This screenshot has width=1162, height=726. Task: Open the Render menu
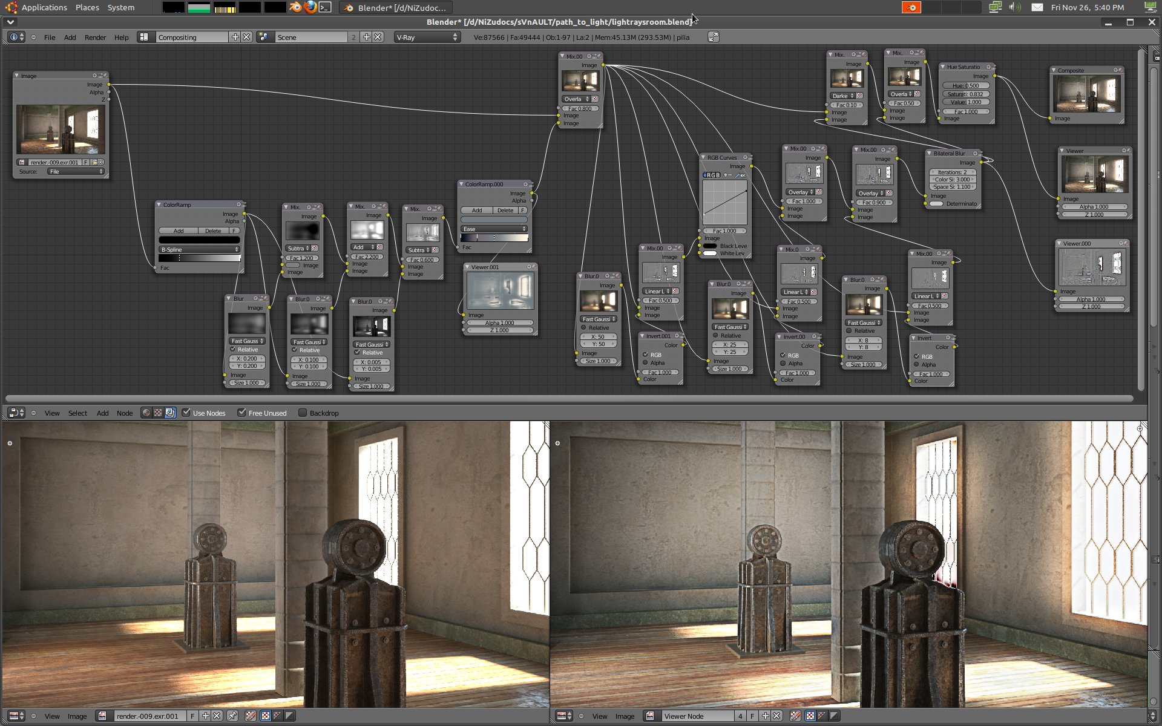point(95,37)
